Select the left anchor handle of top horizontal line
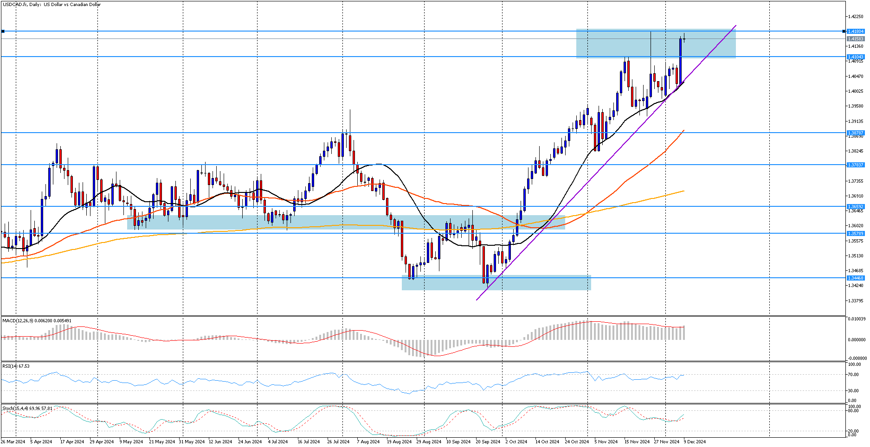870x447 pixels. (3, 32)
